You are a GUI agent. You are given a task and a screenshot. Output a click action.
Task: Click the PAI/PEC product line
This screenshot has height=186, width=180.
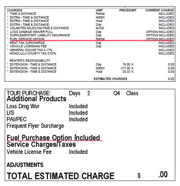(x=47, y=119)
